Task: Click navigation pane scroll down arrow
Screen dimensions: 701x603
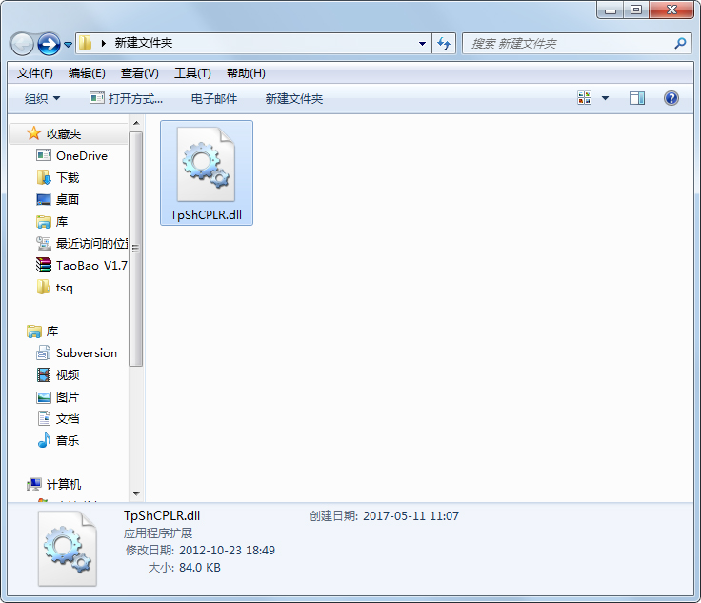Action: (136, 494)
